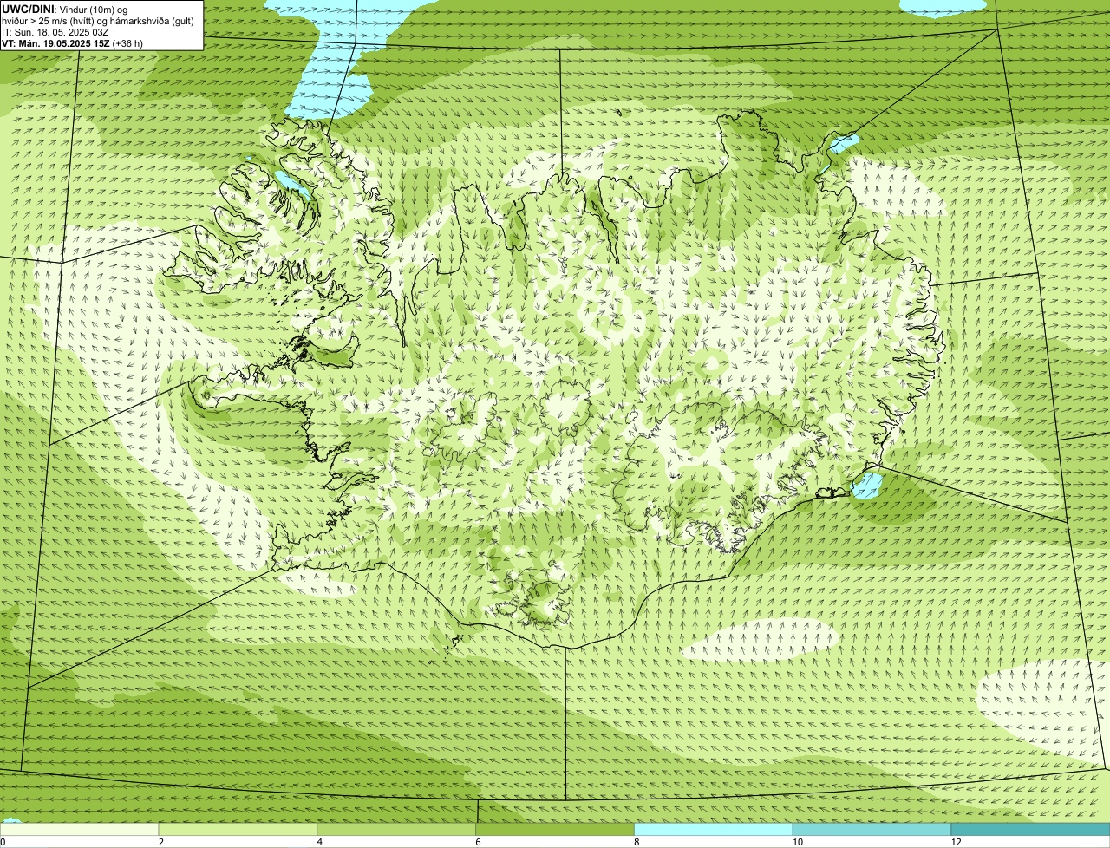1110x848 pixels.
Task: Click the legend scale label '0'
Action: pos(3,842)
